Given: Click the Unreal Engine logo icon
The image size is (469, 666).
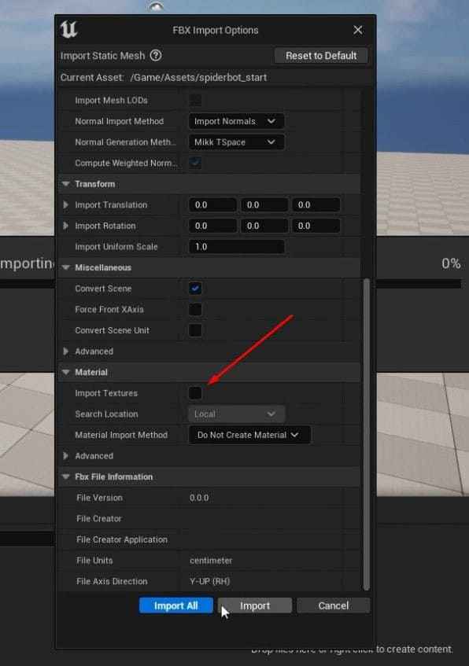Looking at the screenshot, I should 68,30.
